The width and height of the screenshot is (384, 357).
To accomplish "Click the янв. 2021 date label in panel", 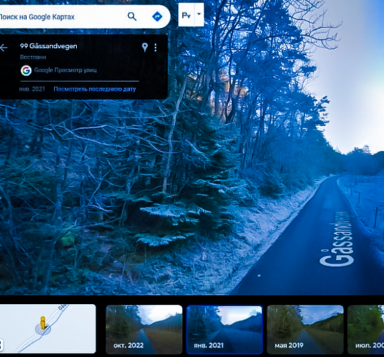I will (32, 89).
